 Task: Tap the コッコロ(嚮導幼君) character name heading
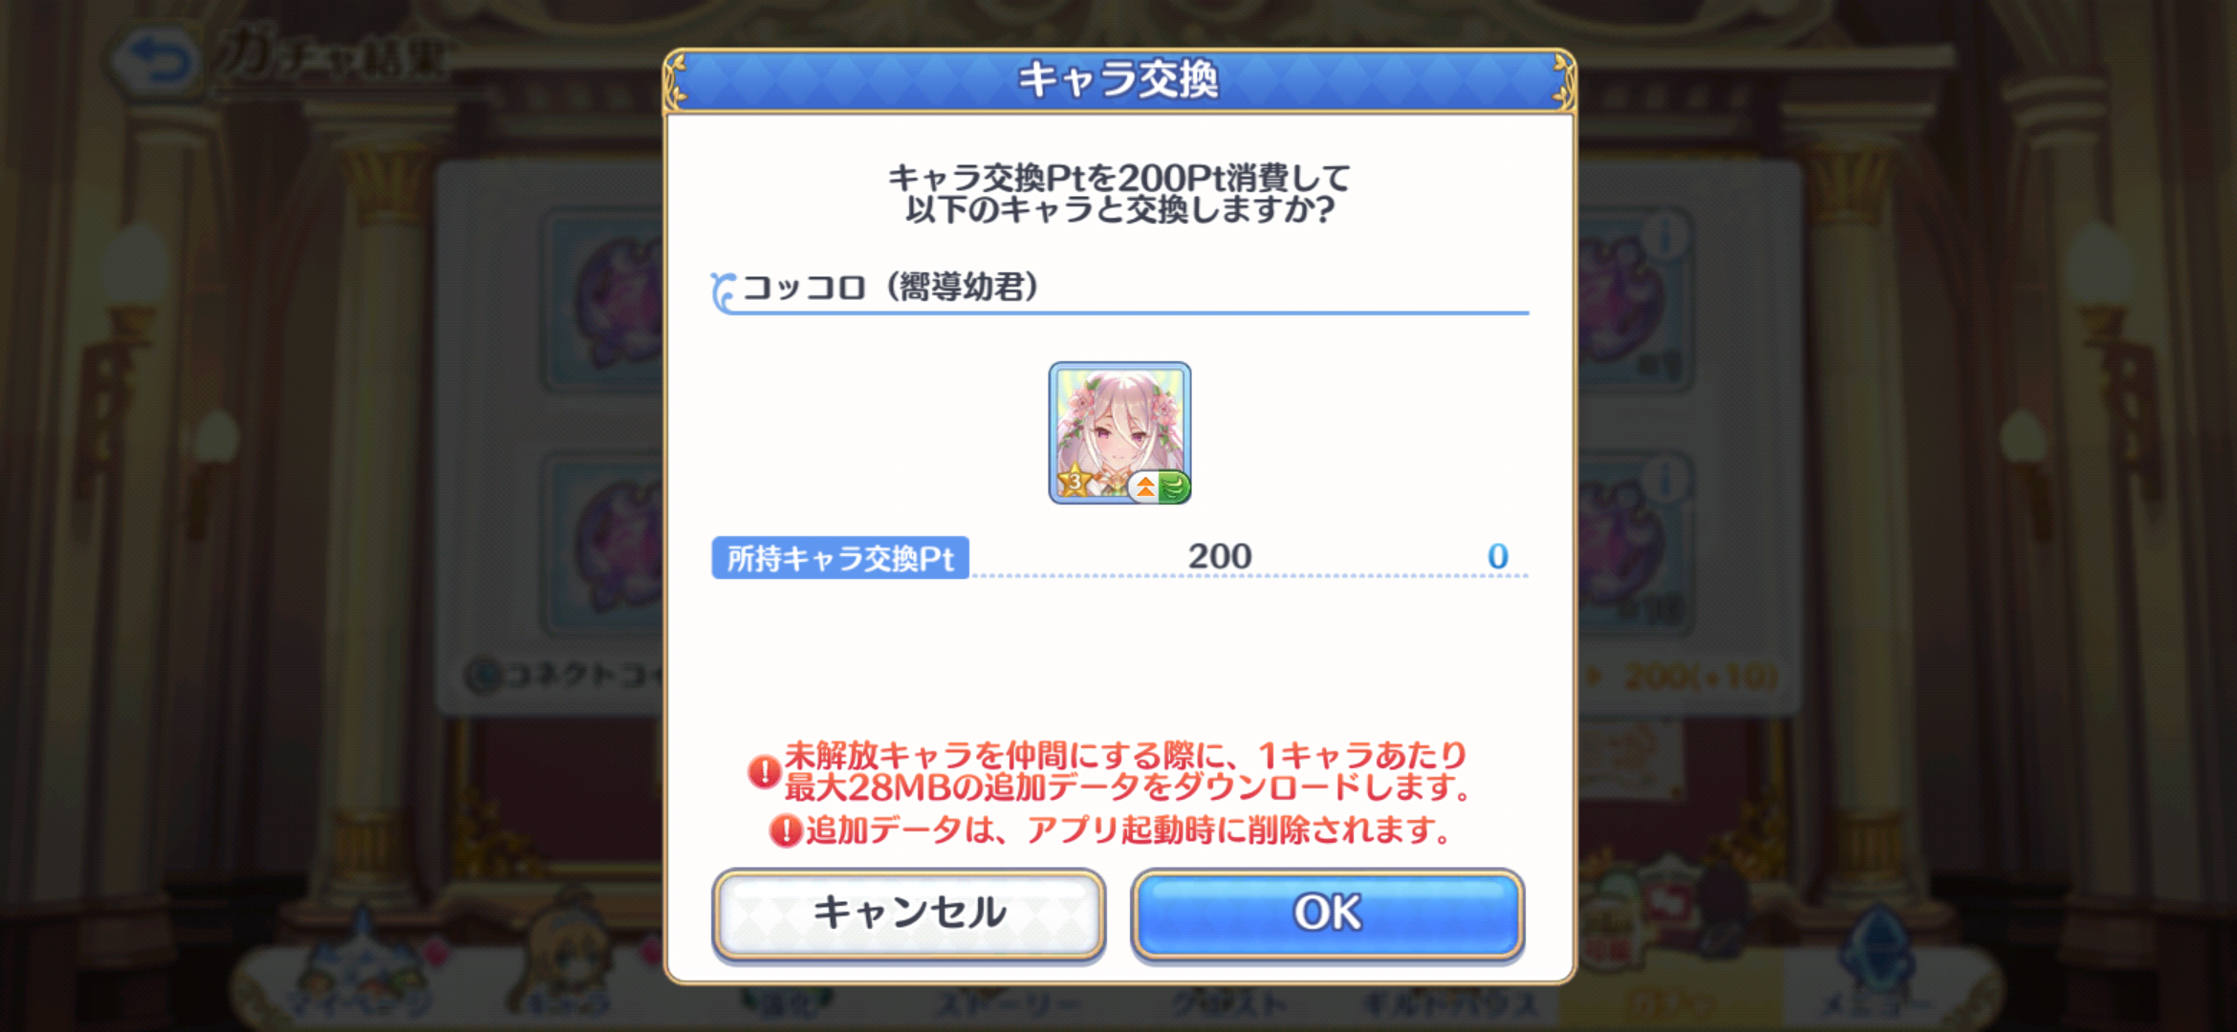(x=890, y=287)
